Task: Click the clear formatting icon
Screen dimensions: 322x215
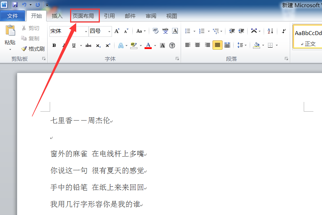Action: point(156,31)
